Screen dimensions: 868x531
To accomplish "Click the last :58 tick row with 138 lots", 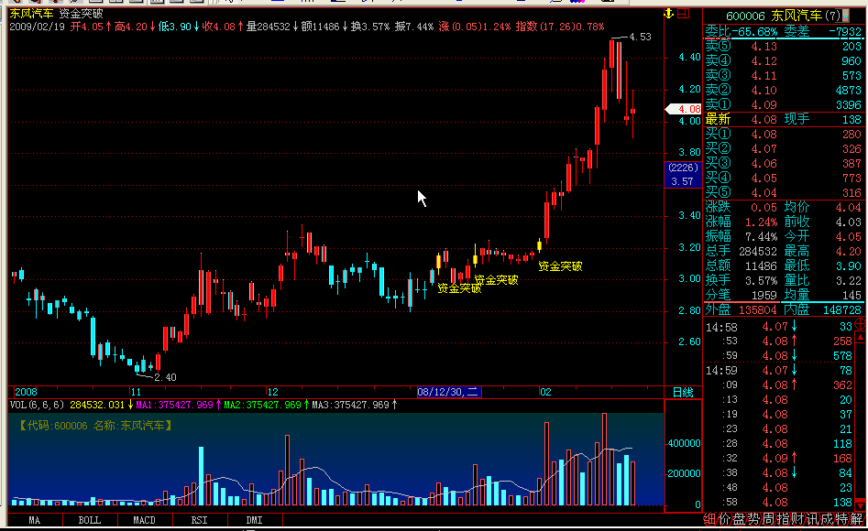I will coord(779,503).
